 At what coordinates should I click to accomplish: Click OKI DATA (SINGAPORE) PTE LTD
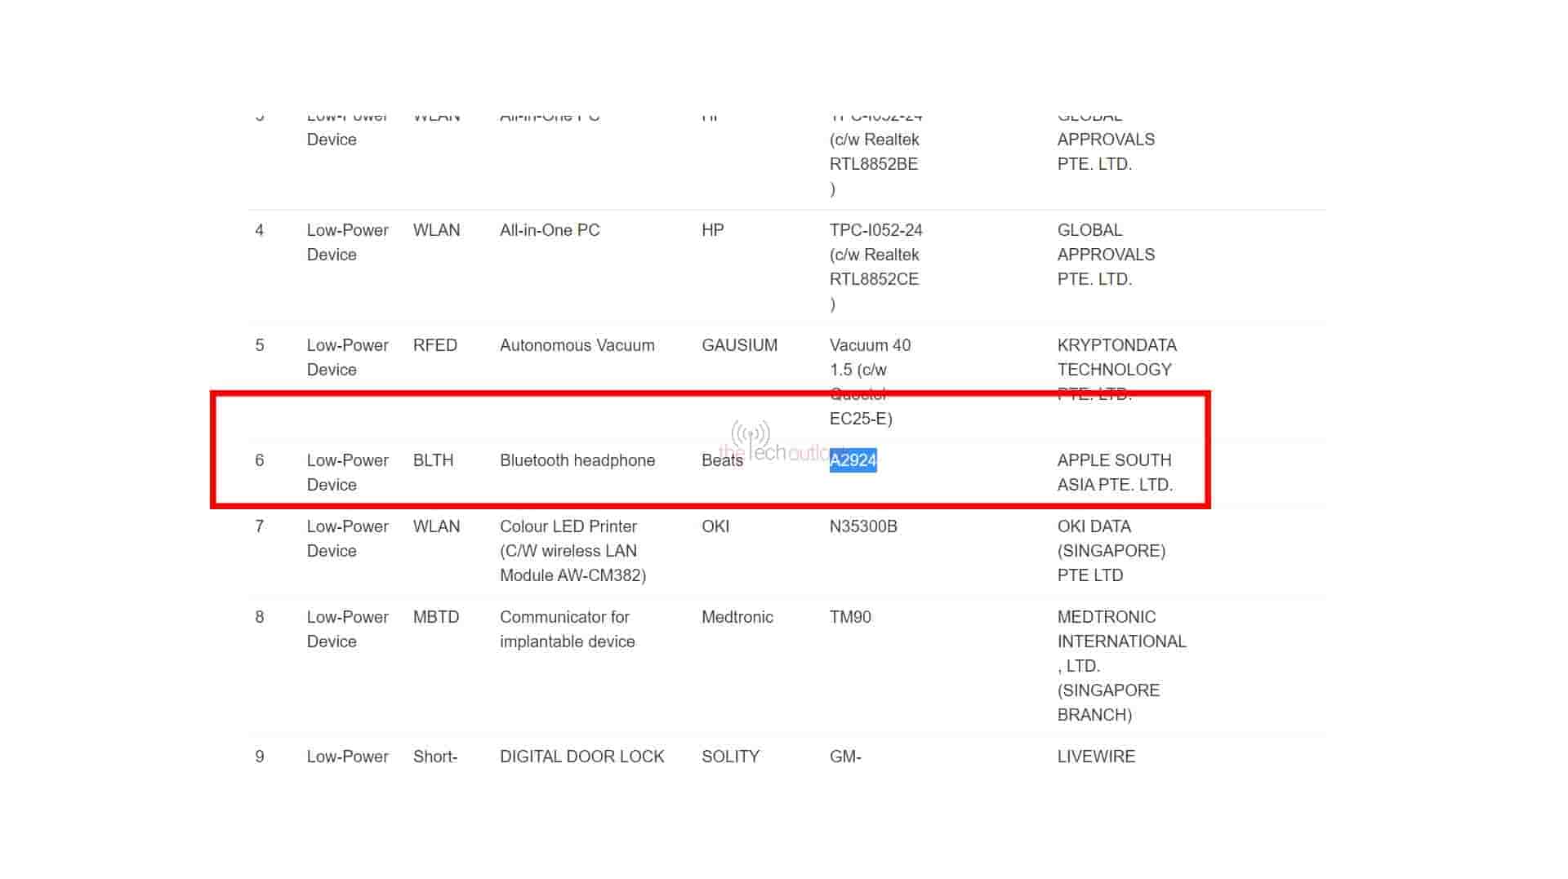tap(1112, 551)
